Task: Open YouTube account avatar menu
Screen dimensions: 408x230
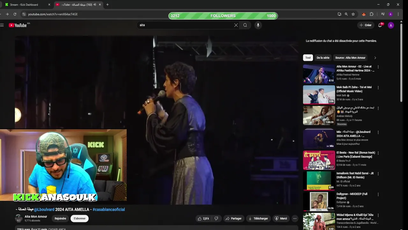Action: point(391,25)
